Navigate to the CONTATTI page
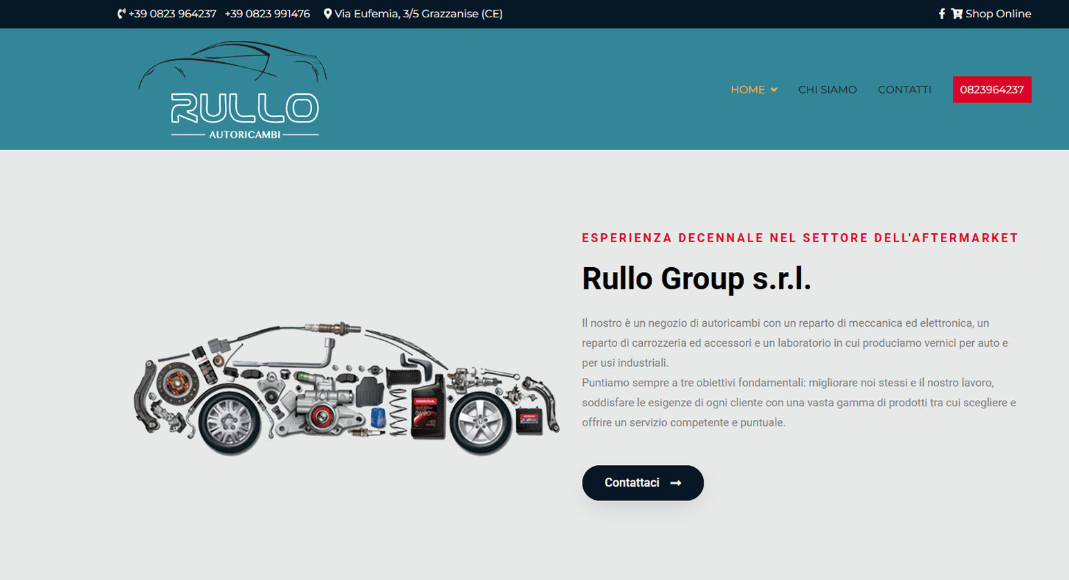Screen dimensions: 1069x580 [x=904, y=90]
